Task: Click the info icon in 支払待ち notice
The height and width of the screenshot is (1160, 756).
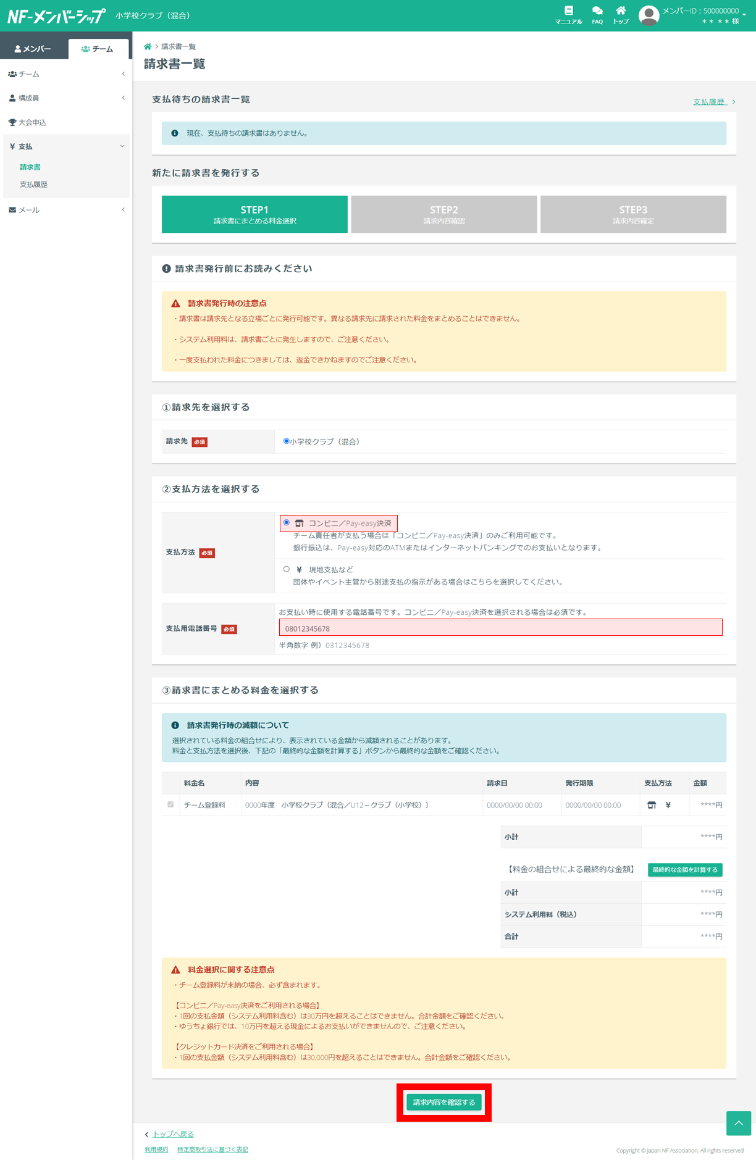Action: coord(175,133)
